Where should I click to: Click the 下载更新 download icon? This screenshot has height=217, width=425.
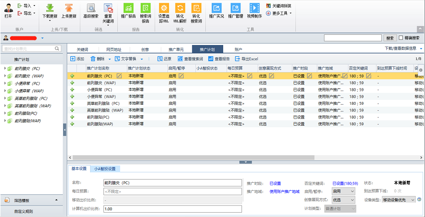coord(50,8)
